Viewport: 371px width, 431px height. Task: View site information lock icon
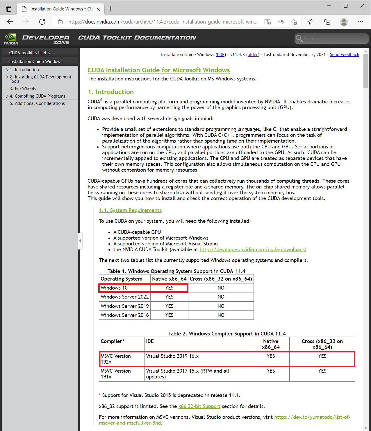(60, 22)
